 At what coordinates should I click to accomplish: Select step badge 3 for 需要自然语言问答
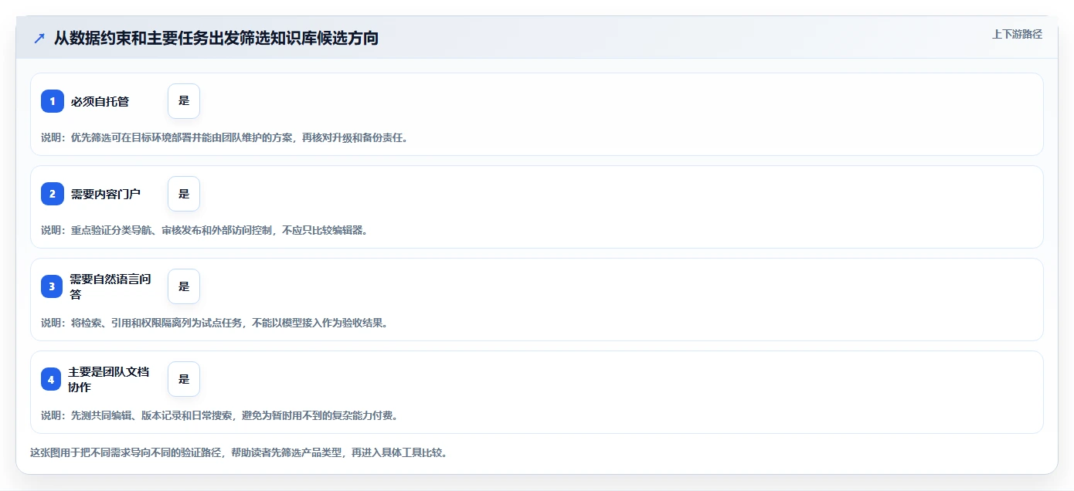tap(53, 286)
